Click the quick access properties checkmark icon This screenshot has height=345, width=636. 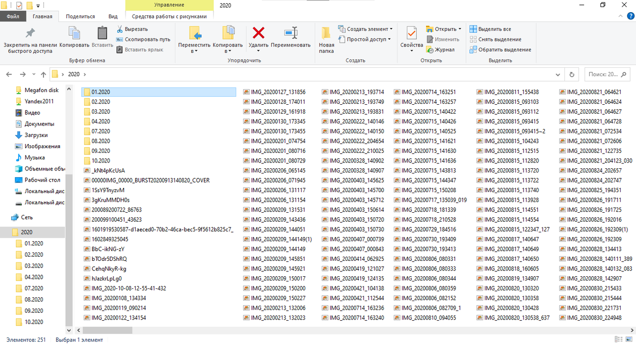(19, 5)
